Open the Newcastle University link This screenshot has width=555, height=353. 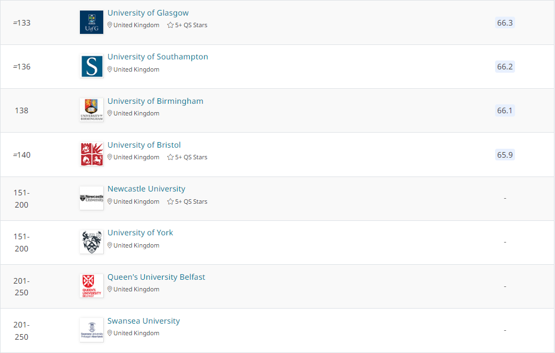click(x=147, y=189)
